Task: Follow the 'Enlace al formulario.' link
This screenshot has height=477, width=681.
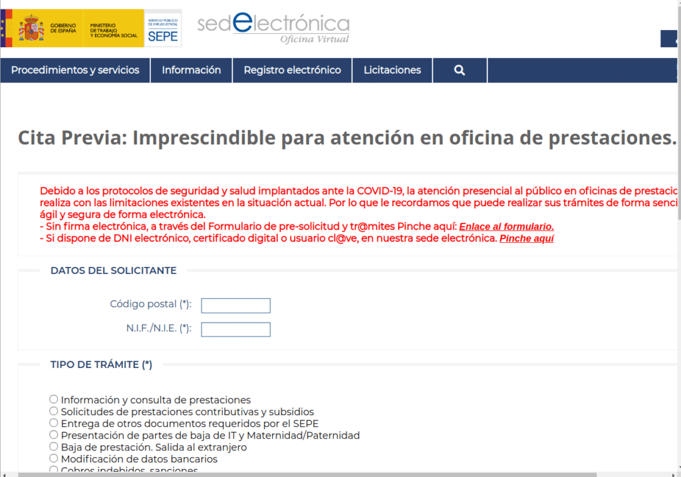Action: click(506, 227)
